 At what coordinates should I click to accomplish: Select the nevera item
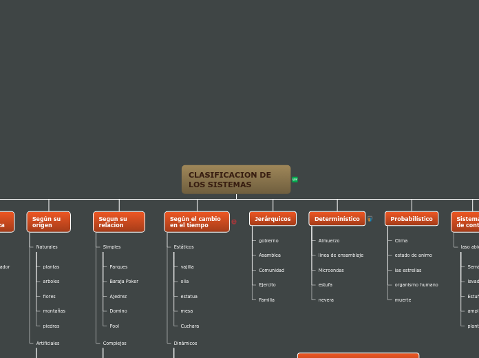(x=326, y=300)
